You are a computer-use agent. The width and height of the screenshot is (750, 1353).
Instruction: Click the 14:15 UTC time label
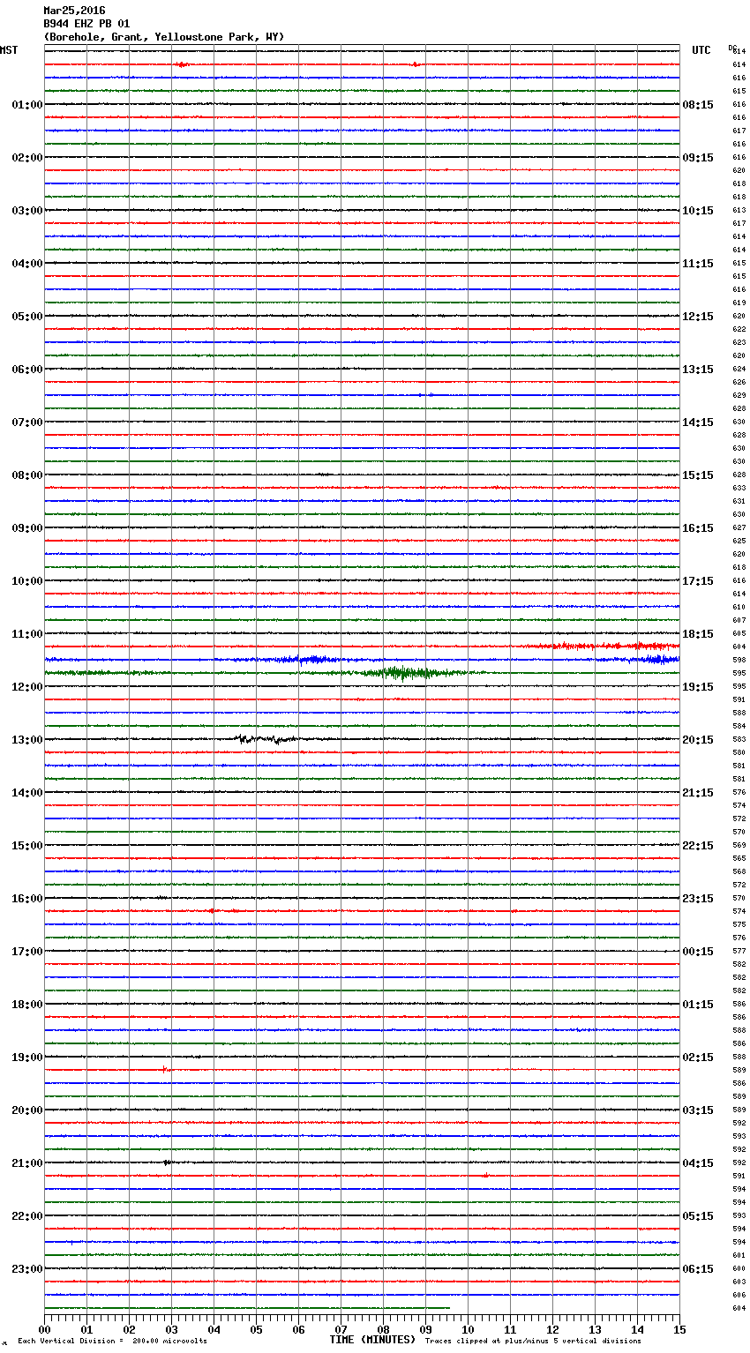tap(698, 422)
